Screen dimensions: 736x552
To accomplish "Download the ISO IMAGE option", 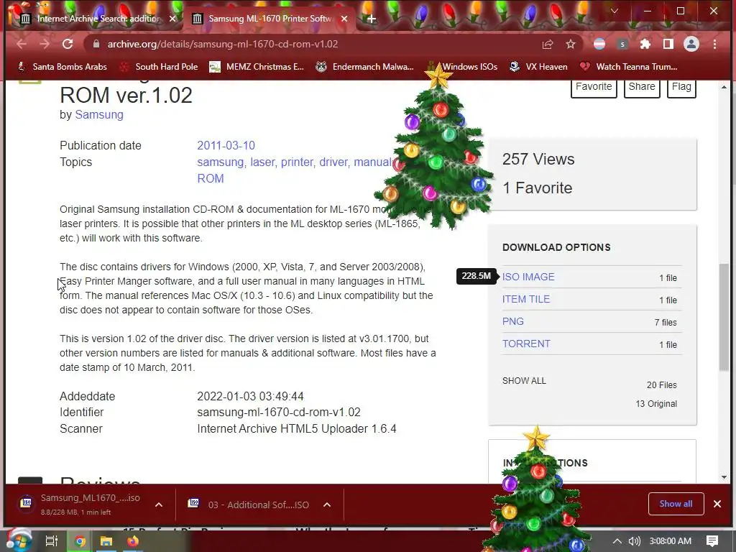I will click(528, 277).
